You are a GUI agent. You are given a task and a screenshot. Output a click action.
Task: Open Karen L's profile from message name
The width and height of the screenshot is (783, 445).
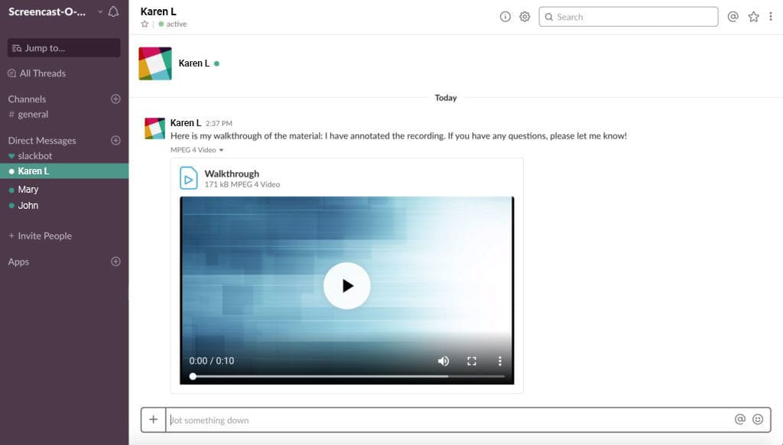point(185,123)
